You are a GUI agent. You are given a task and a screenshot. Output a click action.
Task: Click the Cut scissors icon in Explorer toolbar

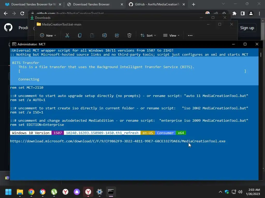[67, 35]
